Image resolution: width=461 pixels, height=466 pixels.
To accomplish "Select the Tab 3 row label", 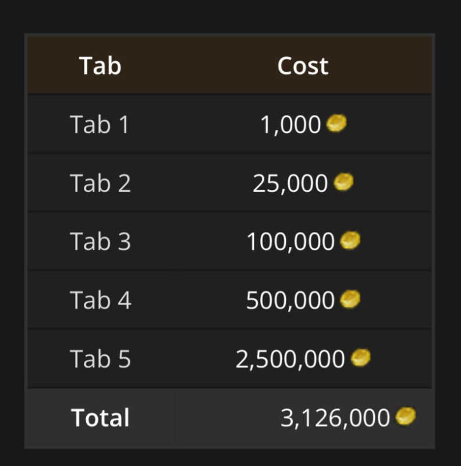I will 100,241.
